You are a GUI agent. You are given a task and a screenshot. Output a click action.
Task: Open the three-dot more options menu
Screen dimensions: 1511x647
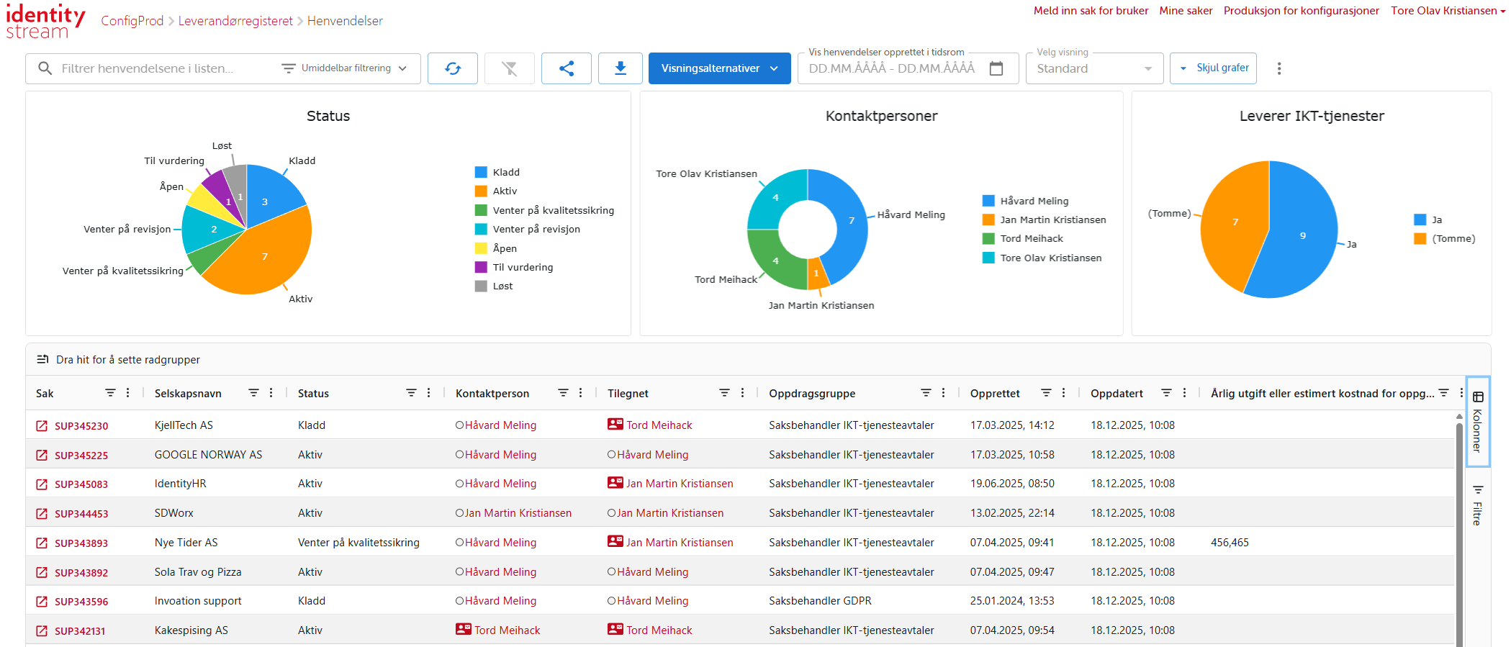[1278, 68]
